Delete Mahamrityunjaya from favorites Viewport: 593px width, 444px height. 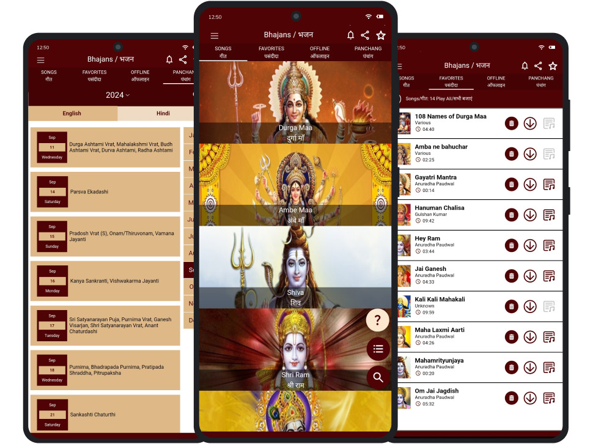[x=511, y=368]
